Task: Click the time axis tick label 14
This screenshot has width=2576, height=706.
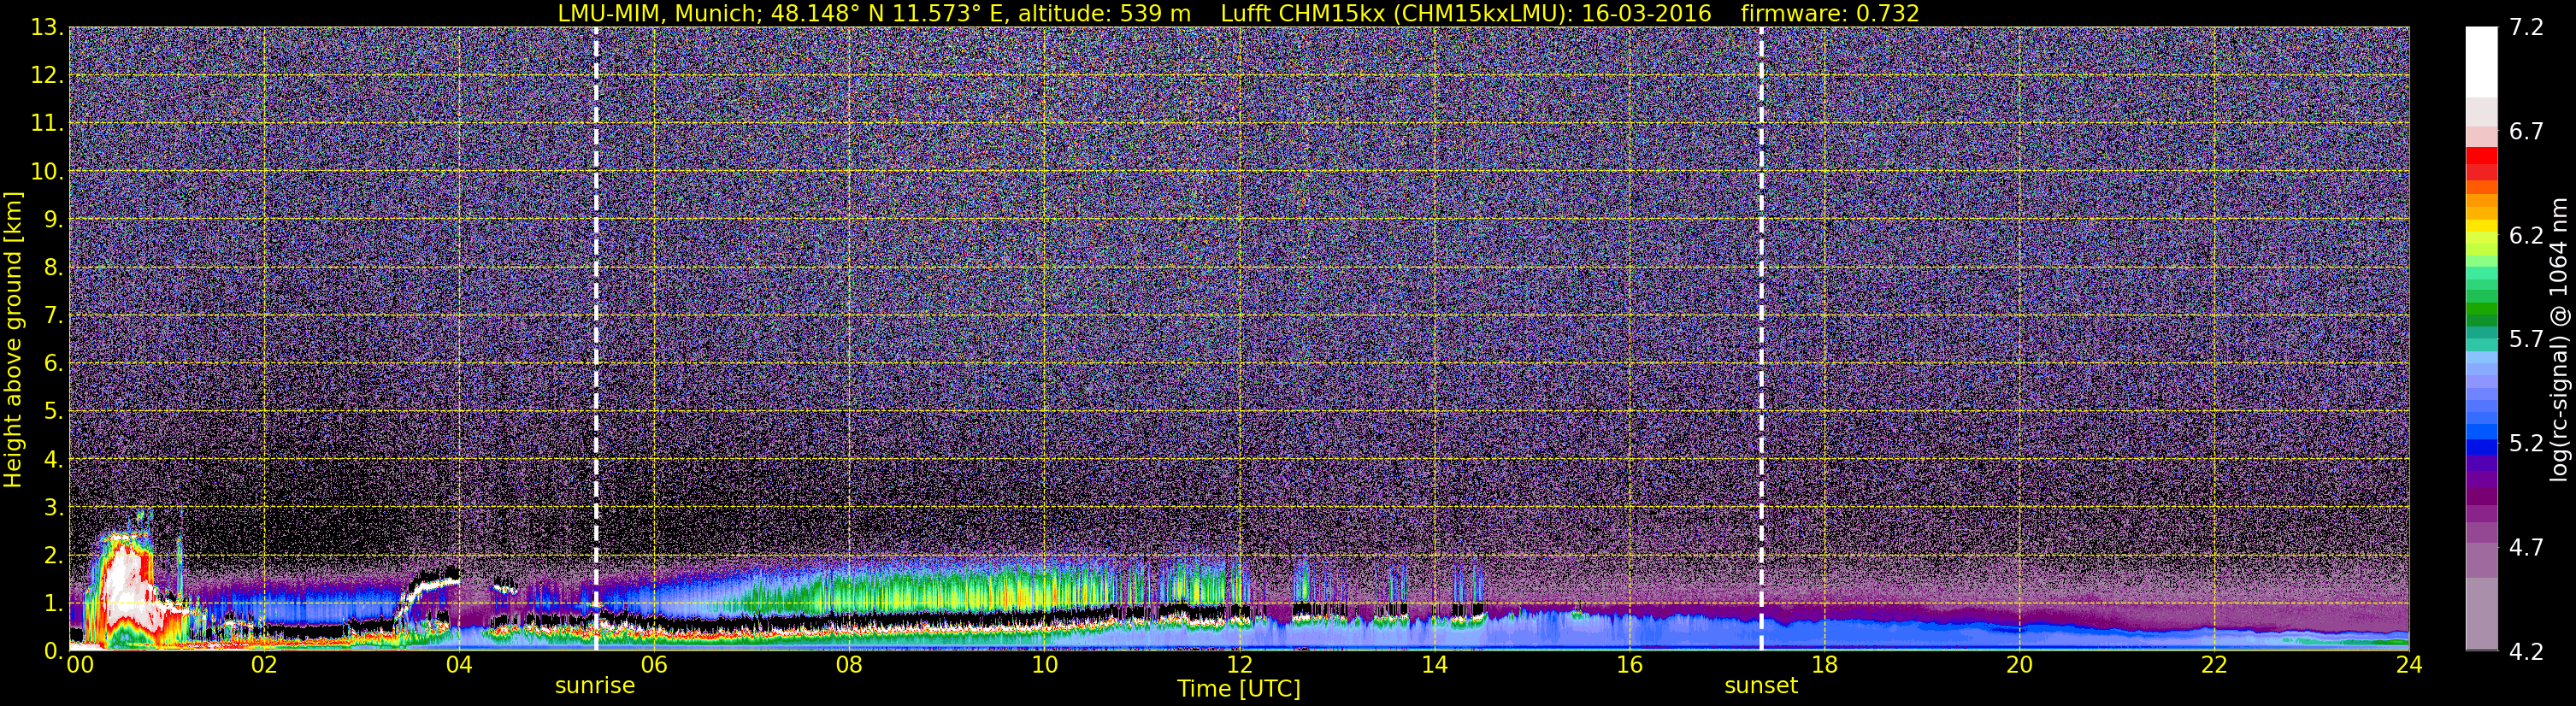Action: point(1434,666)
